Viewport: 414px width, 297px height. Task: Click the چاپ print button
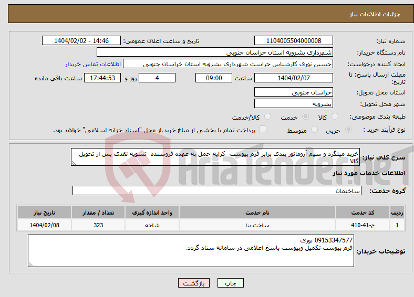231,283
